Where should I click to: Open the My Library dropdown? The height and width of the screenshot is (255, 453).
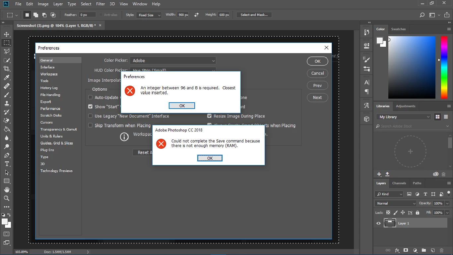point(404,117)
